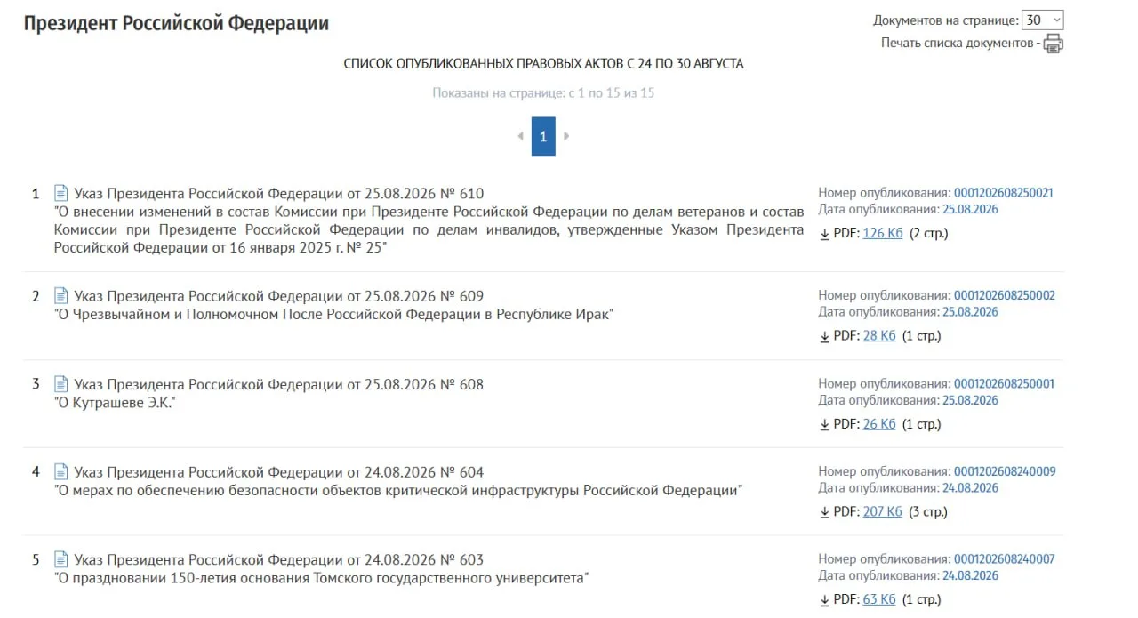This screenshot has width=1138, height=618.
Task: Open the document icon for Указ № 603
Action: [x=61, y=559]
